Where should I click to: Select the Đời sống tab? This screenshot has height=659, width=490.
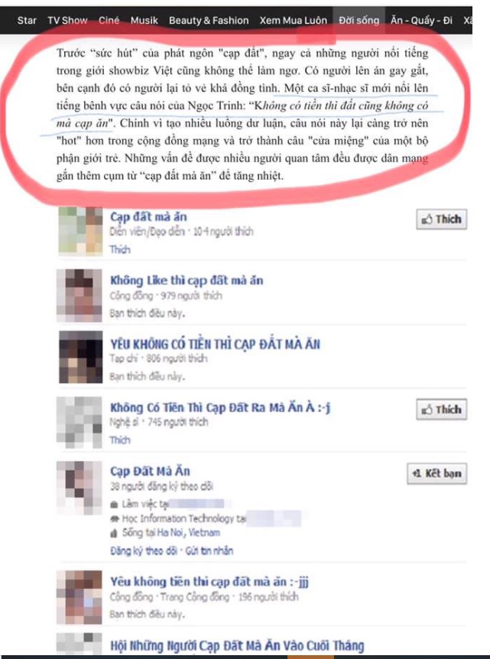[359, 20]
